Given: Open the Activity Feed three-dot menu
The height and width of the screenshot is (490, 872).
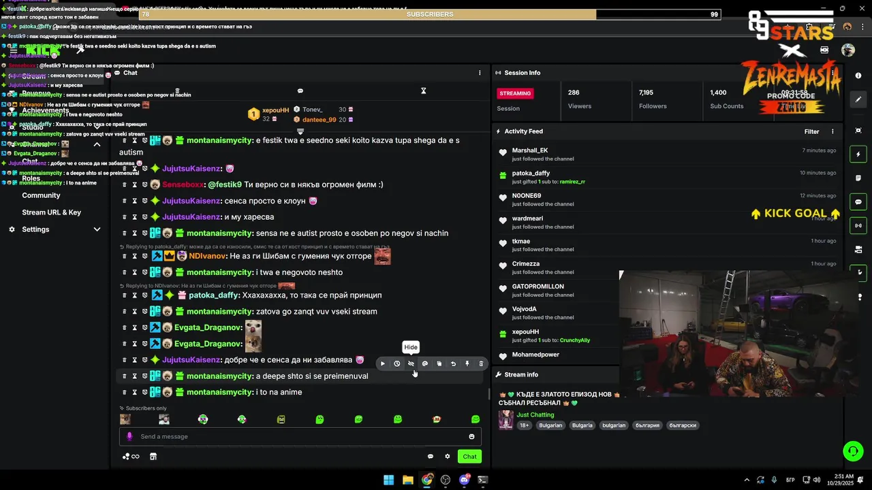Looking at the screenshot, I should coord(832,131).
